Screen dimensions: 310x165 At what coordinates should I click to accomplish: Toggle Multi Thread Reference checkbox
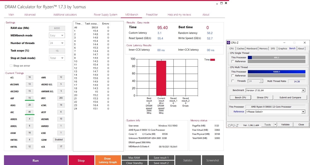(233, 76)
